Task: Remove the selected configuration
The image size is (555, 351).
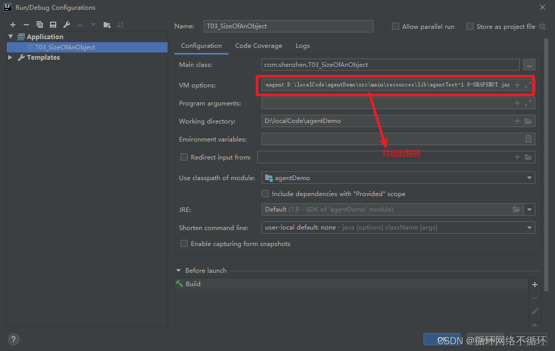Action: click(x=26, y=24)
